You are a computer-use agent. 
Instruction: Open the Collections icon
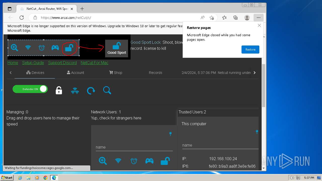pyautogui.click(x=235, y=18)
